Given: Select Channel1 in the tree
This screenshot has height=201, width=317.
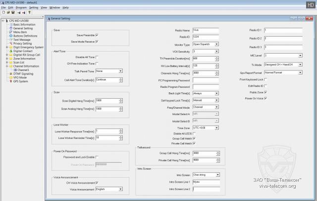Looking at the screenshot, I should pyautogui.click(x=24, y=69).
